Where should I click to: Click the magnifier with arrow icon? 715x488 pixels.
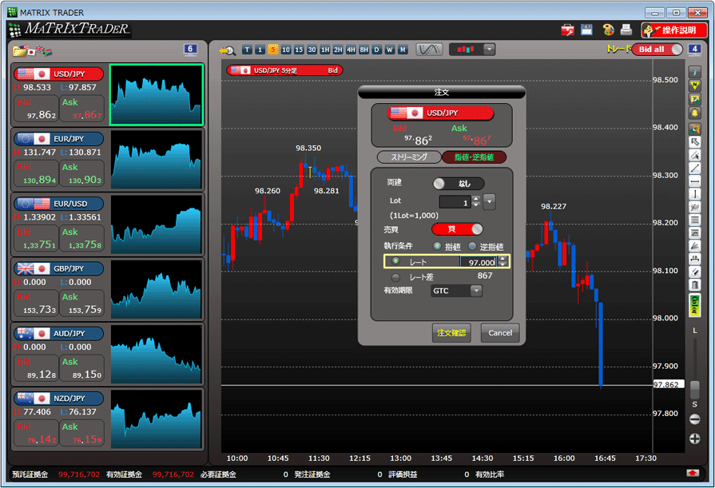(x=227, y=50)
